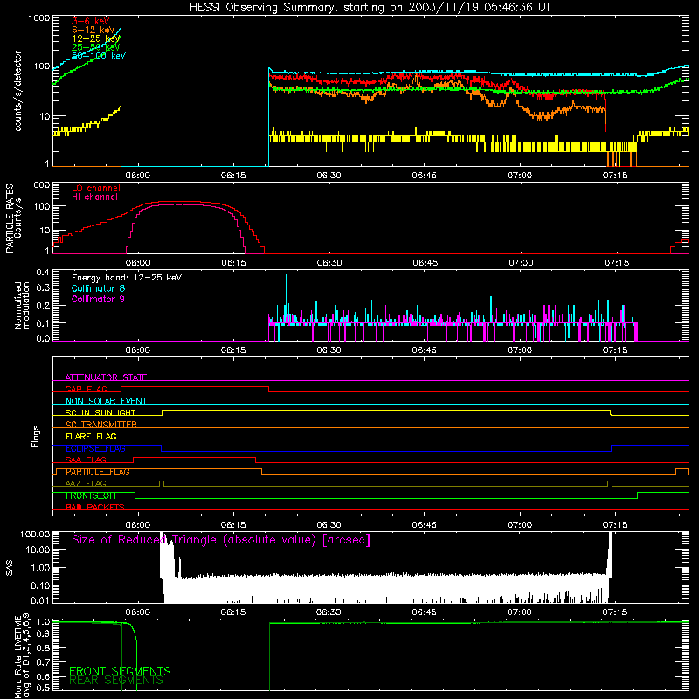Click the Normalized modulation axis label
This screenshot has width=699, height=699.
(22, 305)
